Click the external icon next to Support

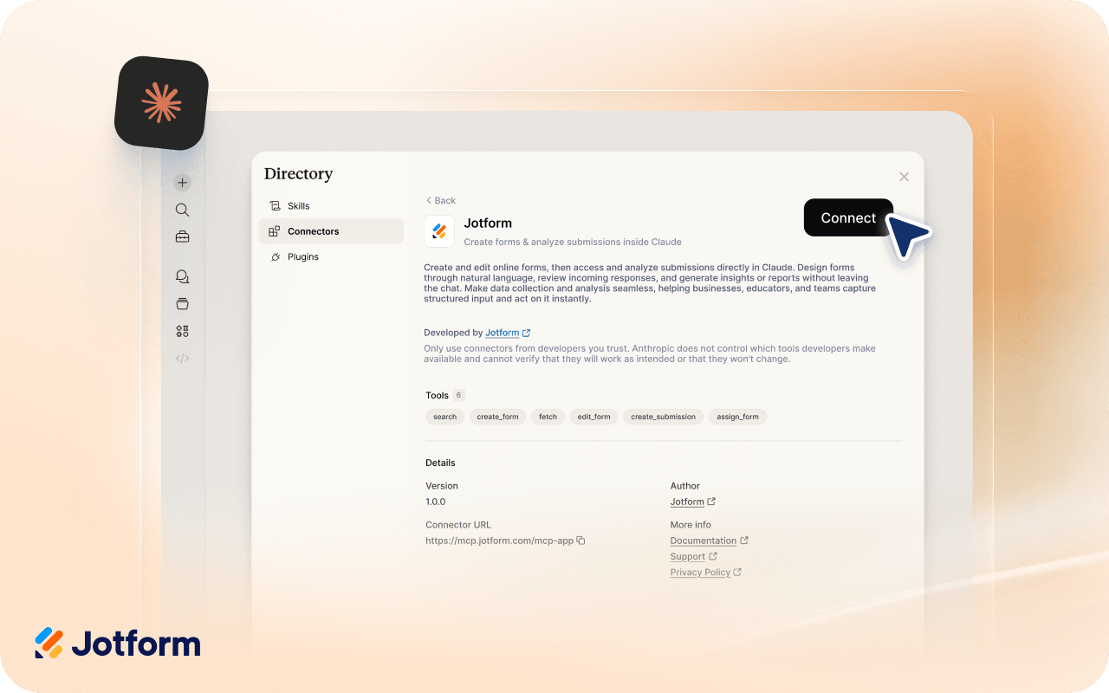(713, 556)
